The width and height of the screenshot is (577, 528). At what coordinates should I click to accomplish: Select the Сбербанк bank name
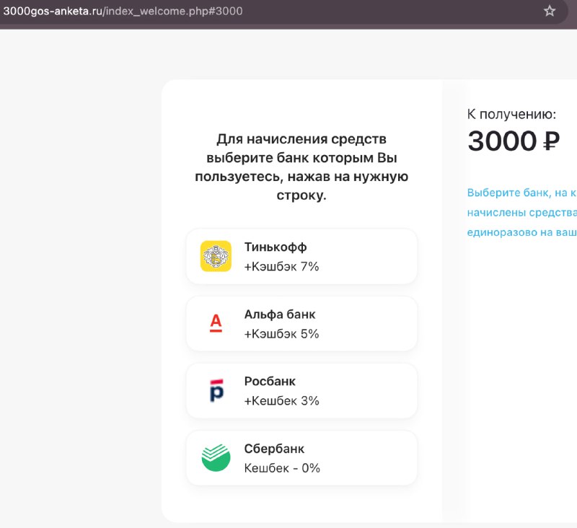pos(274,449)
